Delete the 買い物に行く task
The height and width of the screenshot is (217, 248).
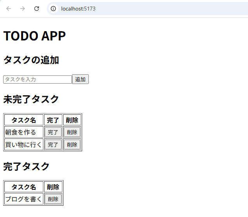pos(72,145)
